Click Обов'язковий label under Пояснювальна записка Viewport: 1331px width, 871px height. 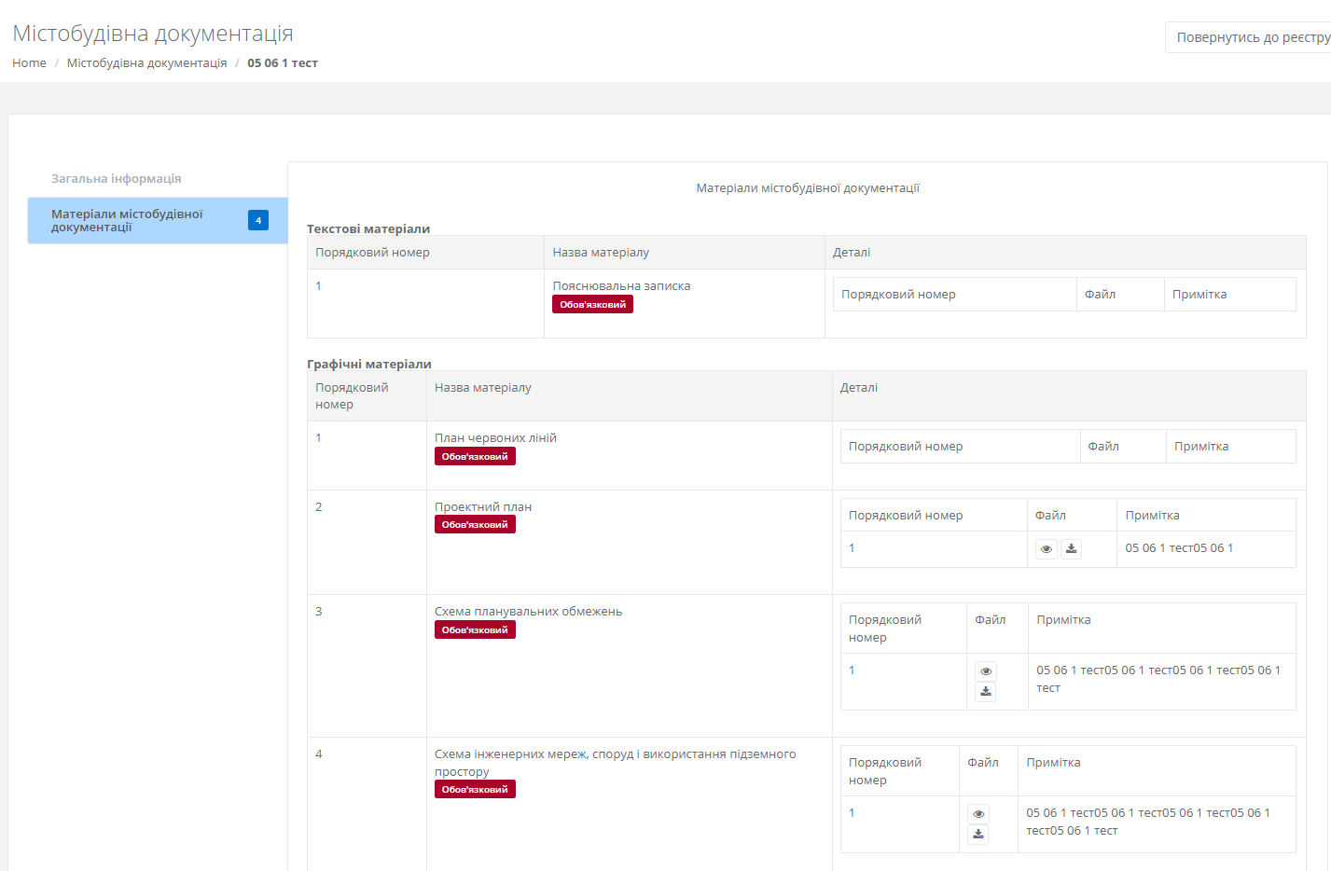pos(592,305)
